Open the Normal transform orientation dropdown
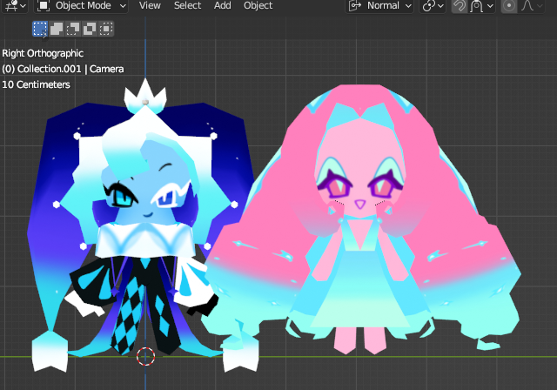This screenshot has height=390, width=557. pos(379,6)
